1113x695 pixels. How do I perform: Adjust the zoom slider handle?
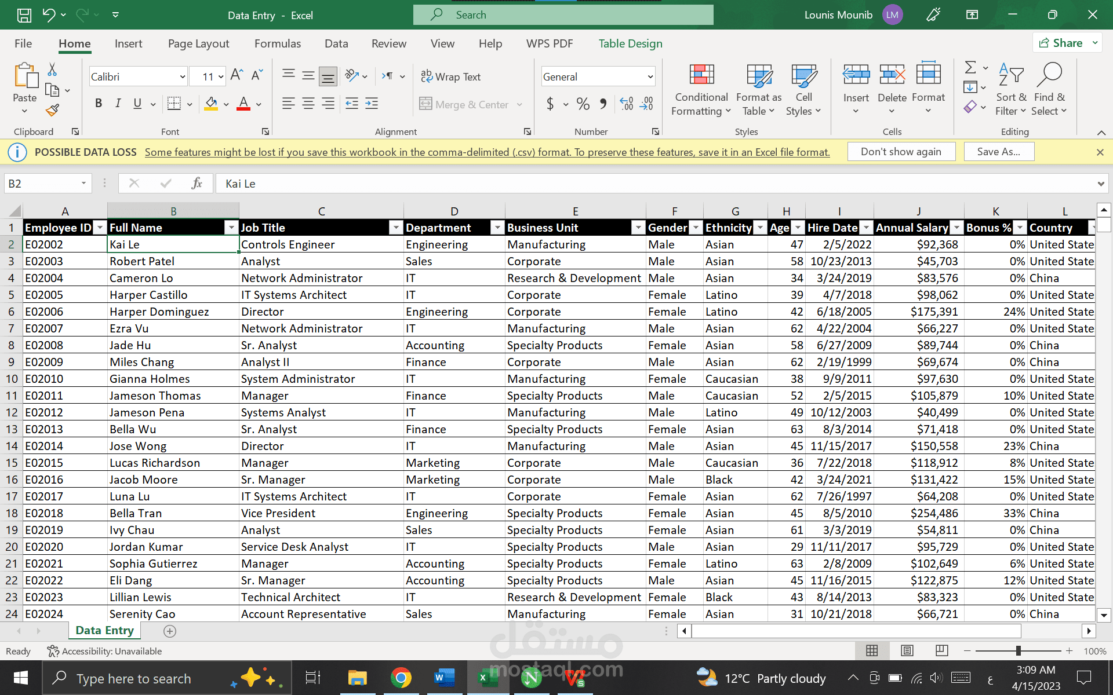[1018, 651]
